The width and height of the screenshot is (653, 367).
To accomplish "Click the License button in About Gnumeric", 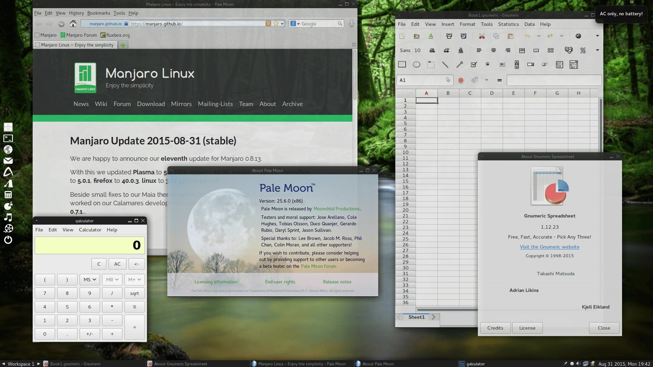I will pos(527,328).
